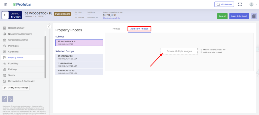Go back using Order ID arrow
Screen dimensions: 259x115
pos(6,15)
